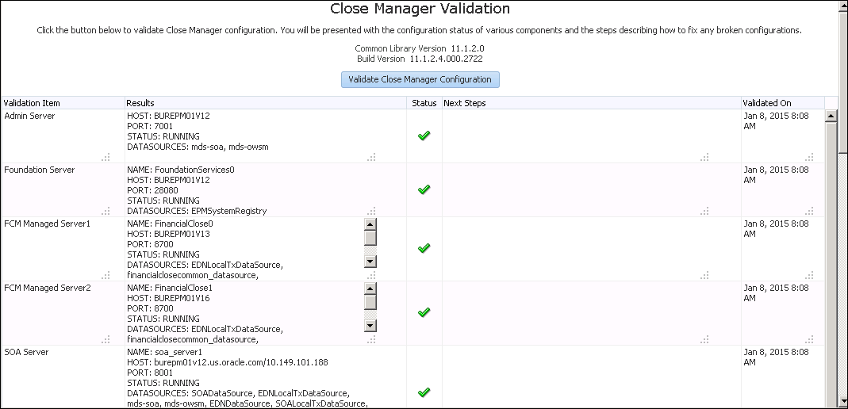Click the Status column header

click(x=424, y=103)
